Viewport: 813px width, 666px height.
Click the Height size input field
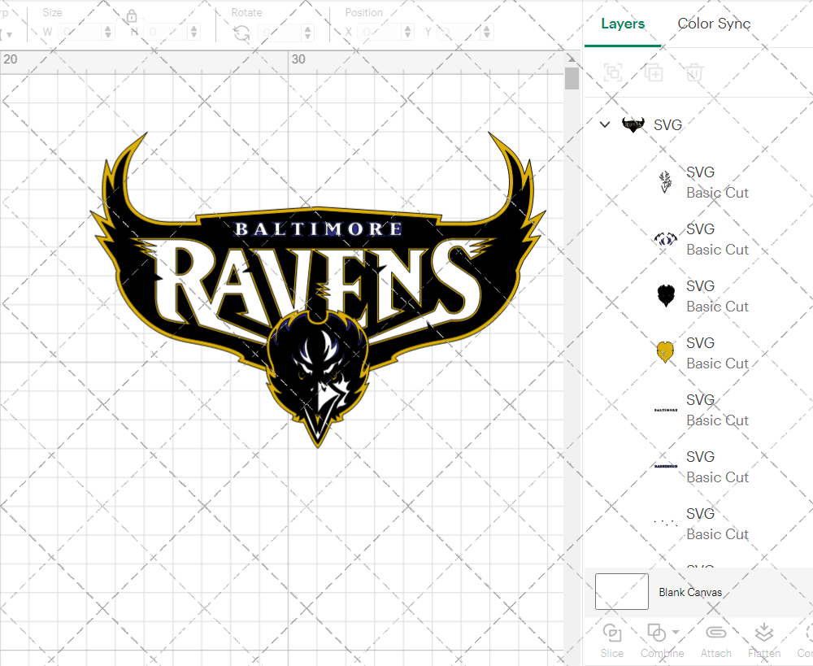pos(166,33)
